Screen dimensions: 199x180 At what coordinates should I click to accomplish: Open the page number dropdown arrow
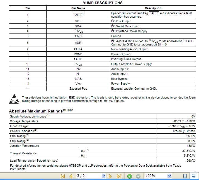[x=104, y=176]
